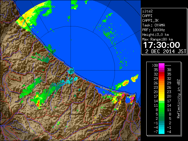Pick the cyan legend color band beside -7
The image size is (188, 141).
pyautogui.click(x=162, y=132)
